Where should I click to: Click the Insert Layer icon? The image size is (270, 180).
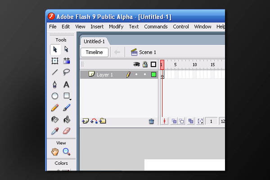85,121
